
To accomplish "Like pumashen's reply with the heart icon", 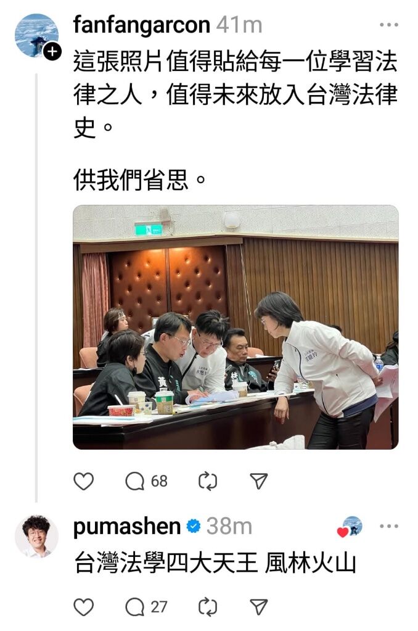I will [84, 607].
